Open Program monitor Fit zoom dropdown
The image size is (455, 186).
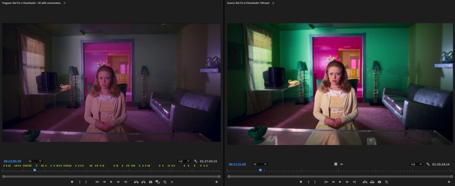[35, 161]
